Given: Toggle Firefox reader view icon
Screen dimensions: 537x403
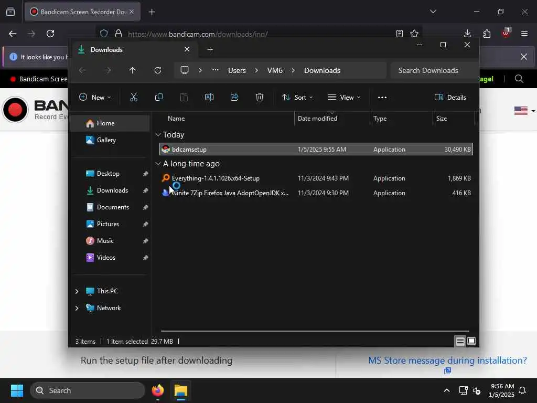Looking at the screenshot, I should [x=399, y=34].
